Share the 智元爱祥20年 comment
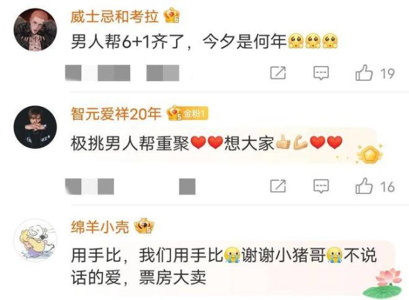The height and width of the screenshot is (300, 409). click(278, 186)
